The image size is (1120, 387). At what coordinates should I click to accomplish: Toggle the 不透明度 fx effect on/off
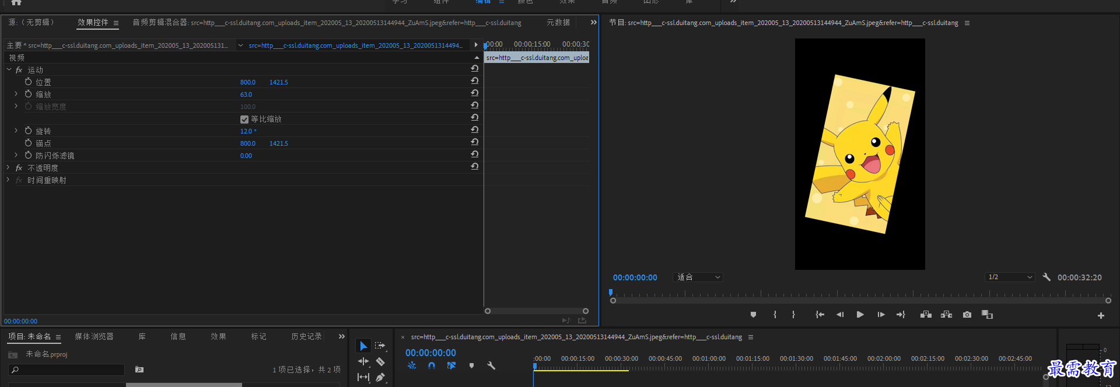pos(19,168)
